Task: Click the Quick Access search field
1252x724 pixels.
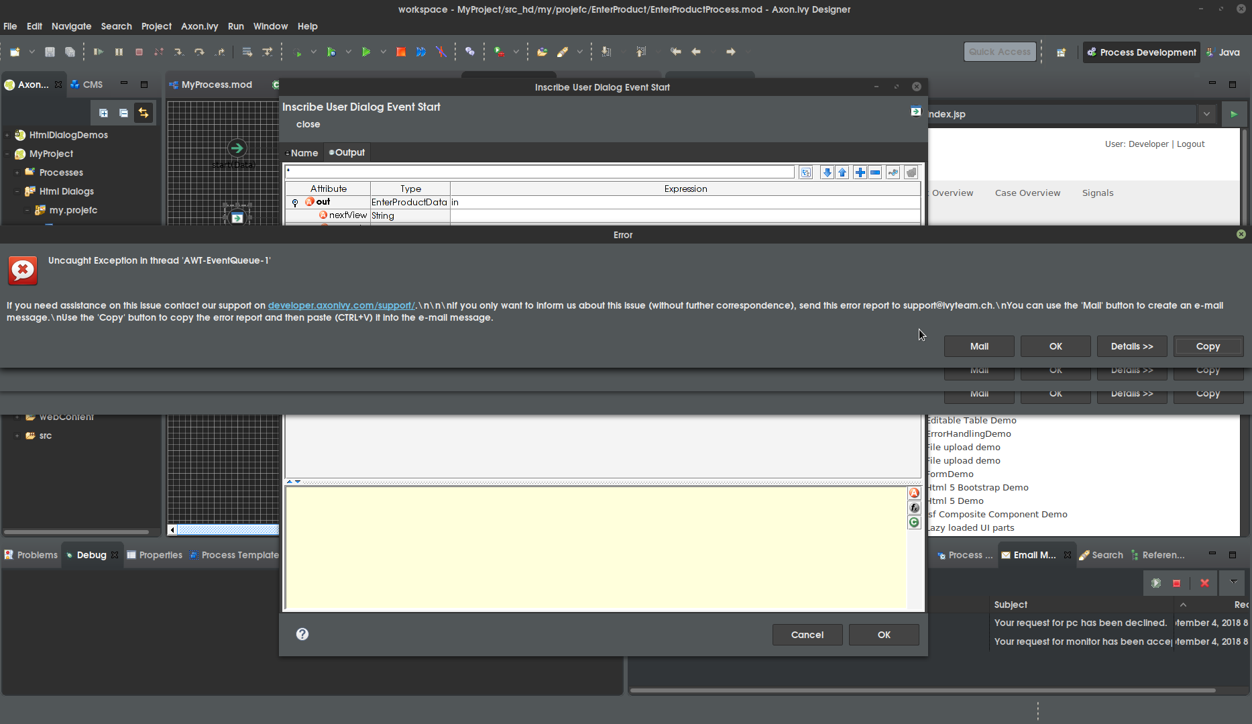Action: click(x=1000, y=52)
